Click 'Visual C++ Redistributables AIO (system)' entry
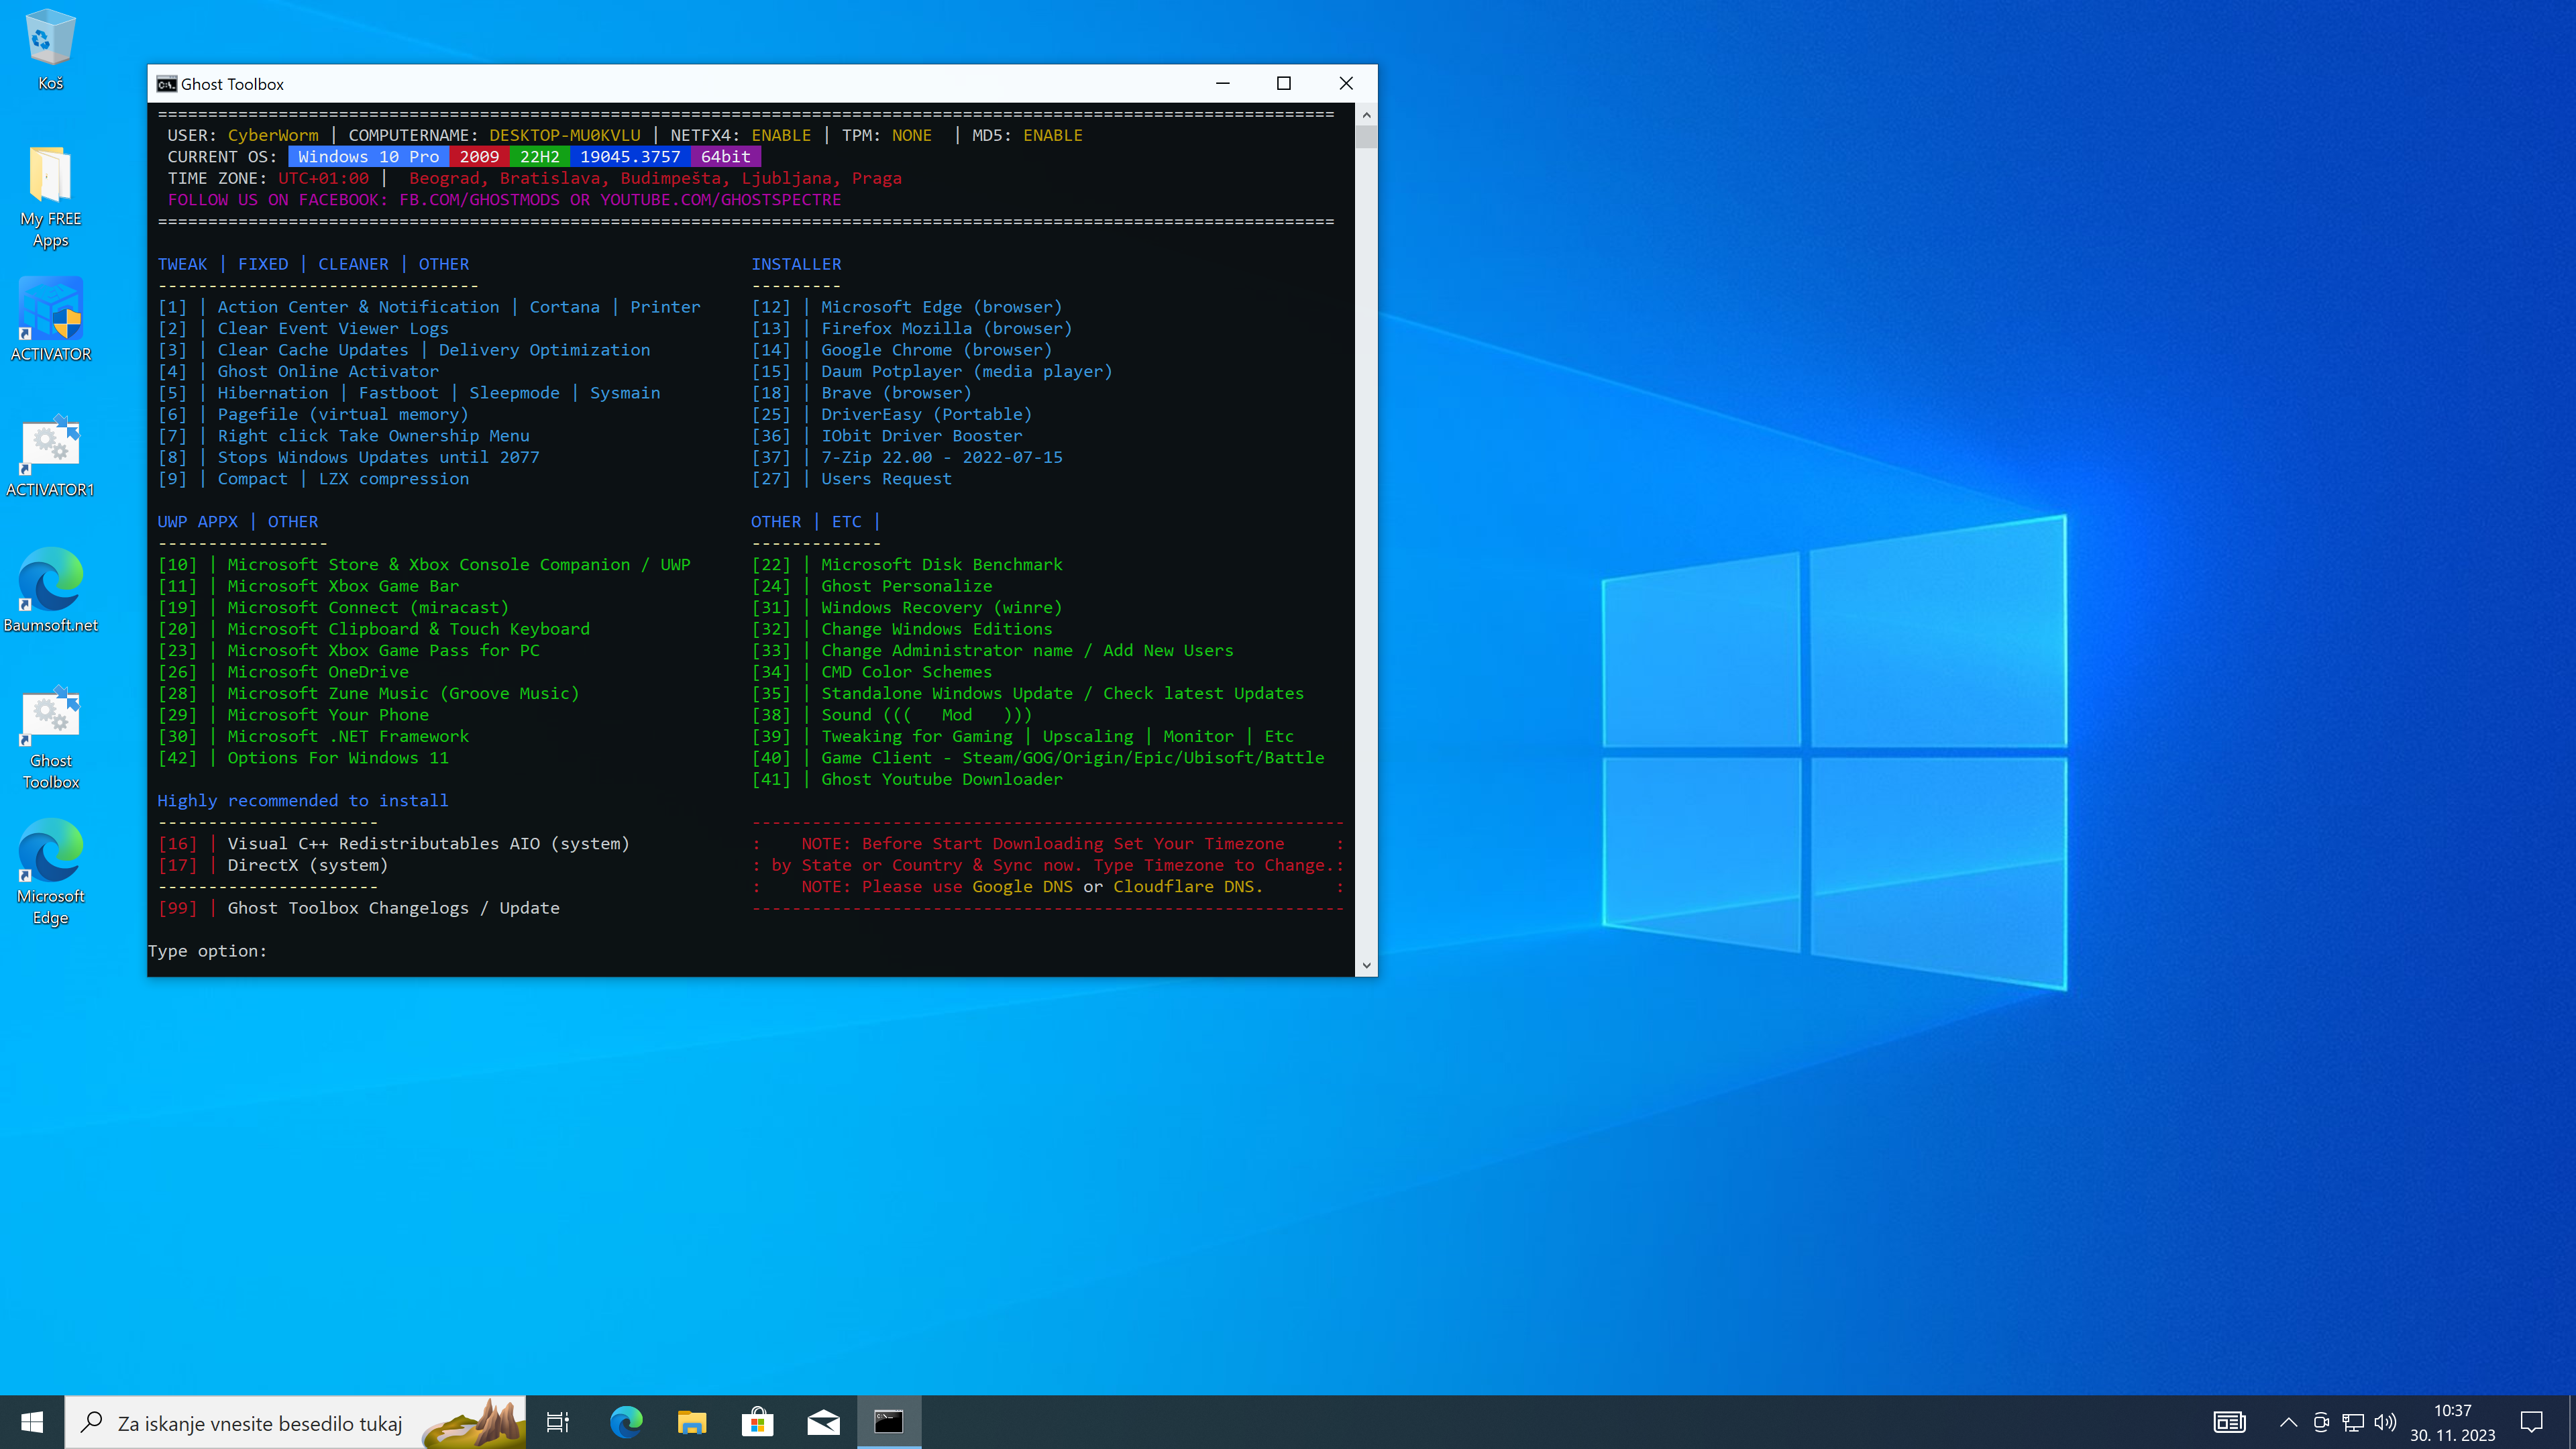 point(428,844)
